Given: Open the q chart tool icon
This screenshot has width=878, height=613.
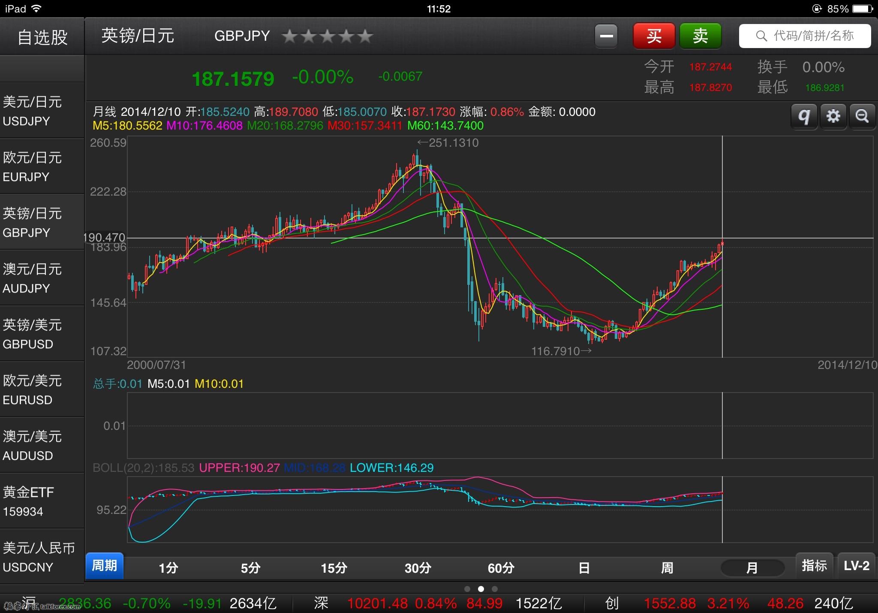Looking at the screenshot, I should point(804,116).
